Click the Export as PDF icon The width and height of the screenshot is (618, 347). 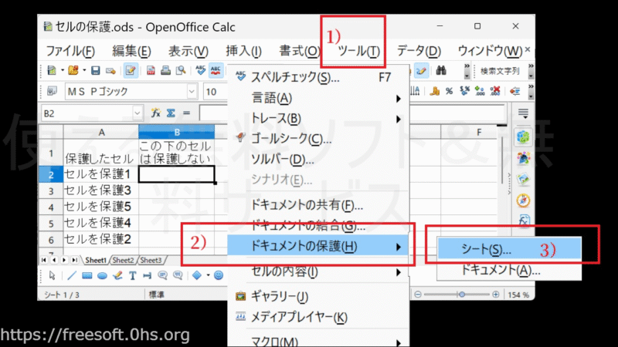point(151,71)
